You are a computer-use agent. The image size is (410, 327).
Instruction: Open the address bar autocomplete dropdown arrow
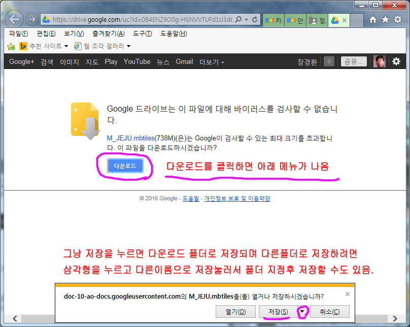coord(246,20)
